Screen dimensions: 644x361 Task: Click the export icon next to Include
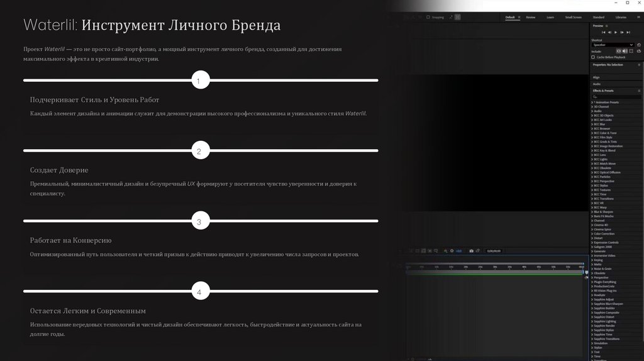[639, 51]
